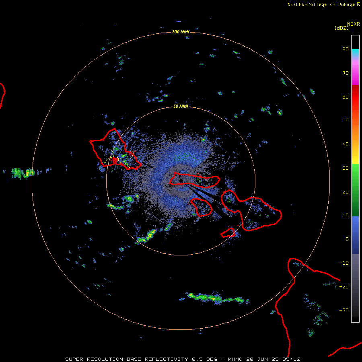Pick the -10 value on the dBZ scale
The height and width of the screenshot is (362, 362).
pyautogui.click(x=344, y=263)
